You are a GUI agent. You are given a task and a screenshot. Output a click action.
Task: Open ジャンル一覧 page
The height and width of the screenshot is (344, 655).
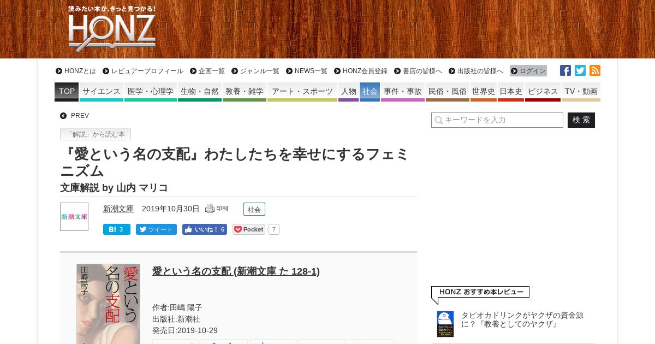pyautogui.click(x=255, y=71)
